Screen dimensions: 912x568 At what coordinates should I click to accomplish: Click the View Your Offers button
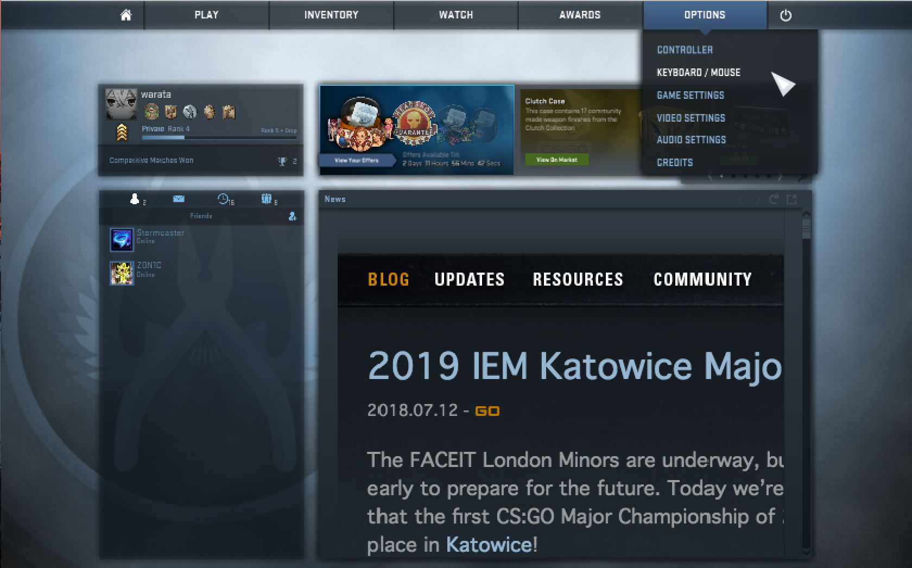tap(357, 160)
